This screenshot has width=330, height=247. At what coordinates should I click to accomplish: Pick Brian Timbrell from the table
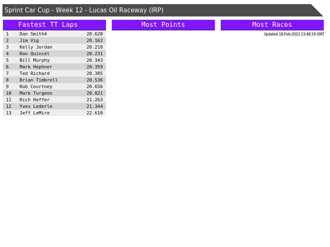[x=38, y=80]
